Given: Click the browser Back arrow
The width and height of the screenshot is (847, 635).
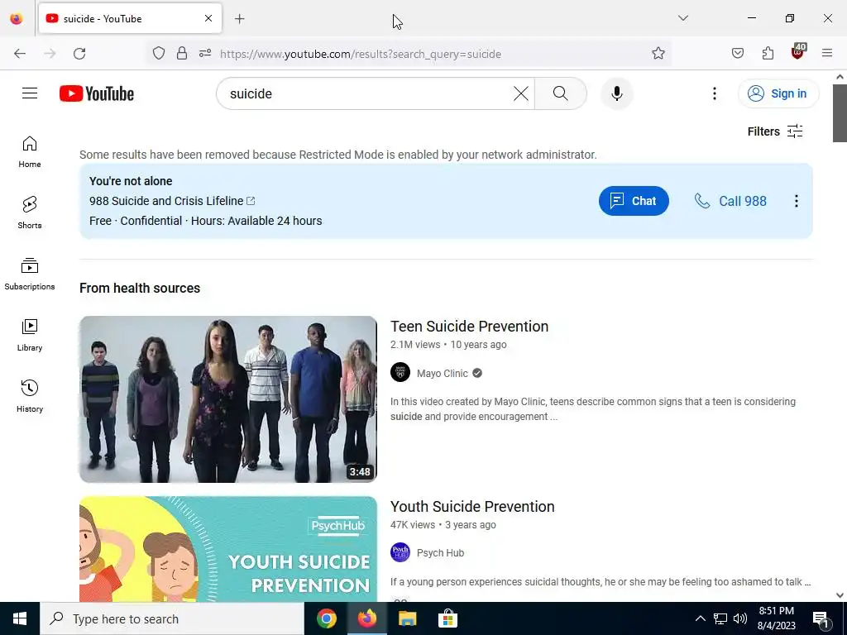Looking at the screenshot, I should click(20, 54).
